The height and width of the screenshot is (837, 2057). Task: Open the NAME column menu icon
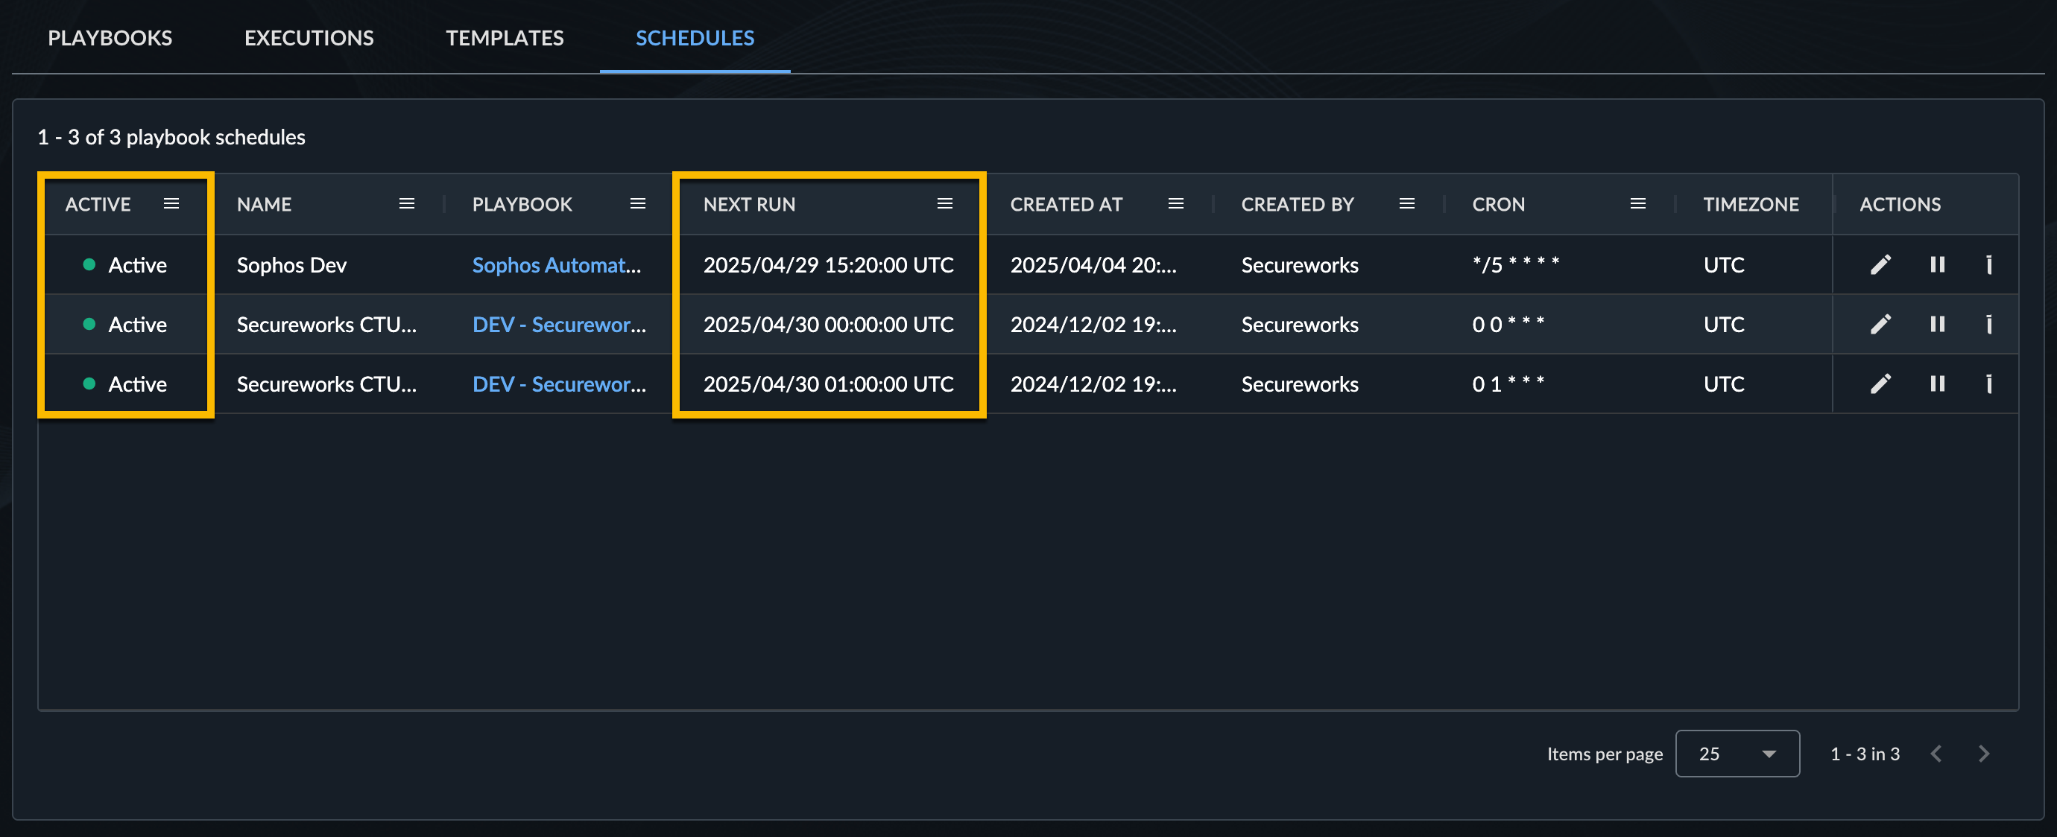406,203
